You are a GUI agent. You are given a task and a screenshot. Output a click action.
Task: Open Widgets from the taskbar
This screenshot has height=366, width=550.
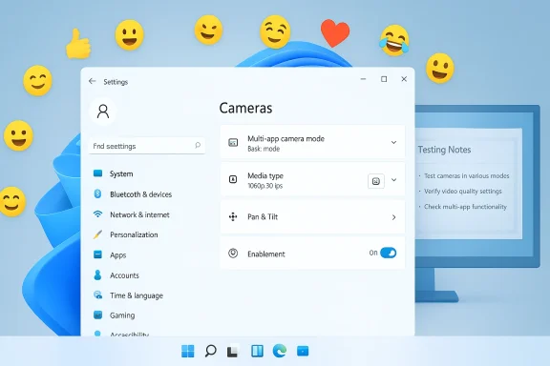pyautogui.click(x=257, y=351)
